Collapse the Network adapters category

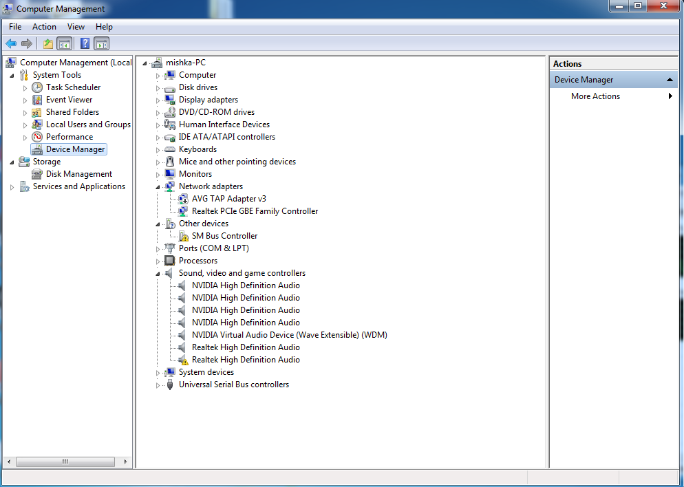point(158,187)
